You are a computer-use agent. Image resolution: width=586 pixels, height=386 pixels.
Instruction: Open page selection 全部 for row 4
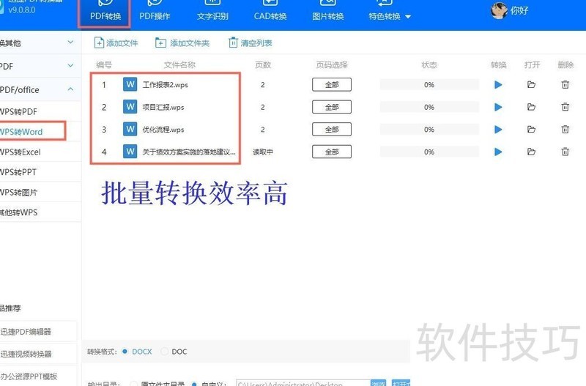click(332, 152)
